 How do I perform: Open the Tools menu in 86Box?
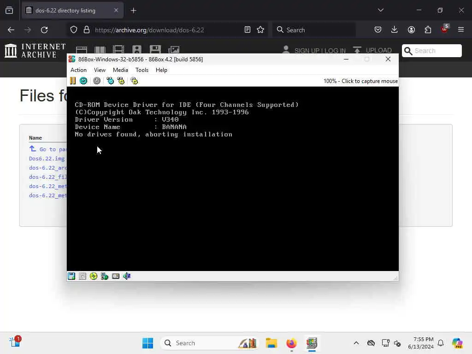(x=142, y=70)
